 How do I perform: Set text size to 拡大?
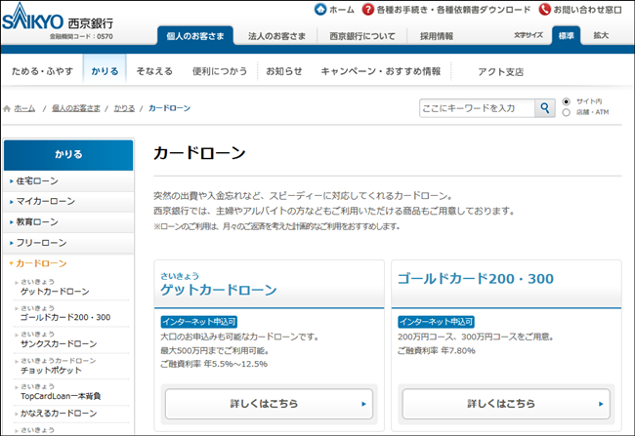click(x=601, y=35)
